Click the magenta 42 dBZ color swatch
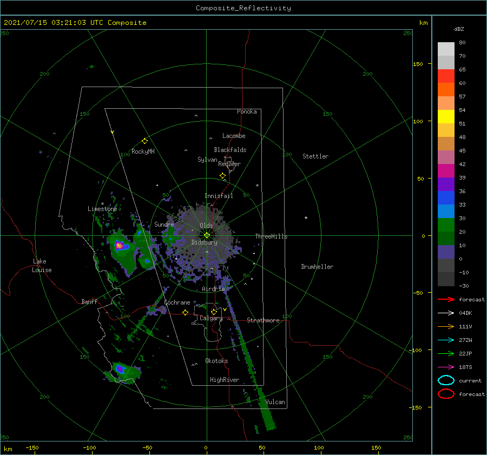The height and width of the screenshot is (455, 487). tap(446, 170)
